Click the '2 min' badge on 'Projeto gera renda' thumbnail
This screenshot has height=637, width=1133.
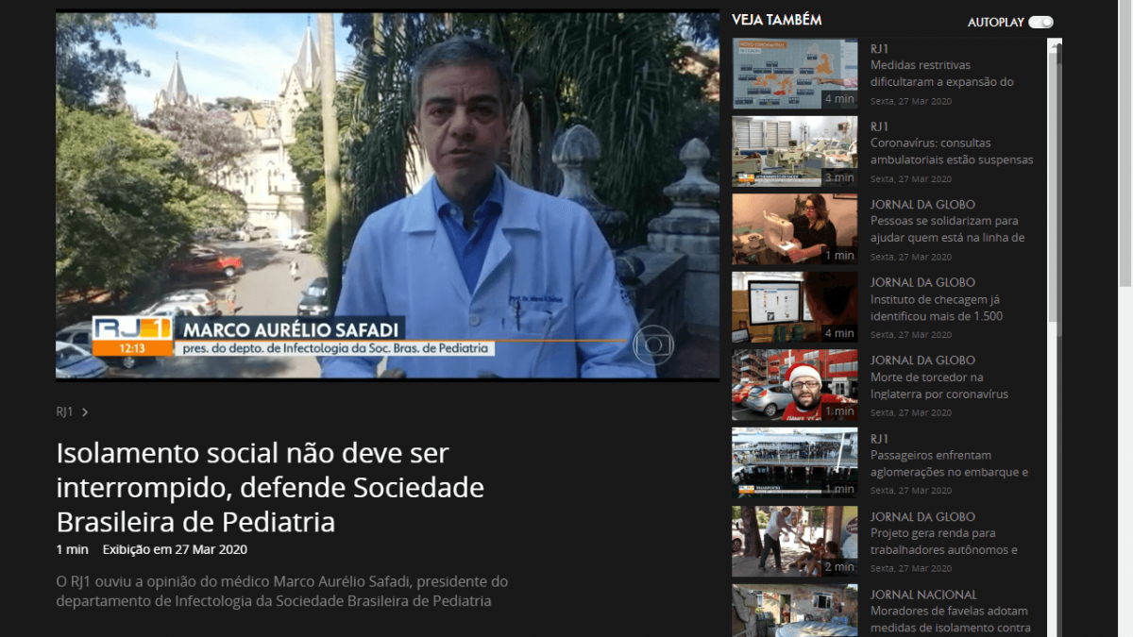838,567
